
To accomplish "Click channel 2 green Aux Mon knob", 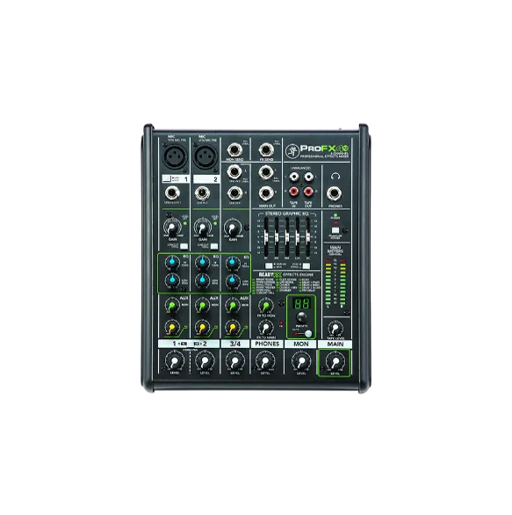I will [202, 306].
